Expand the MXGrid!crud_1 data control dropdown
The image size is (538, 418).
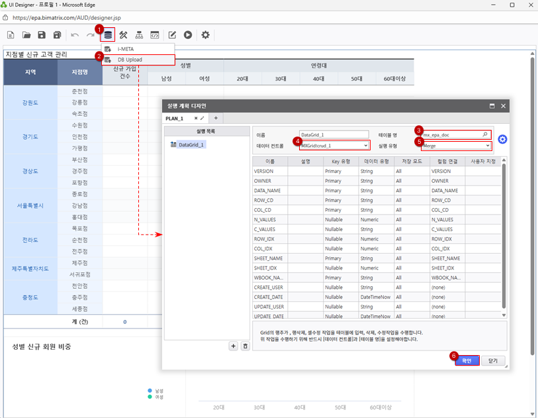(365, 145)
